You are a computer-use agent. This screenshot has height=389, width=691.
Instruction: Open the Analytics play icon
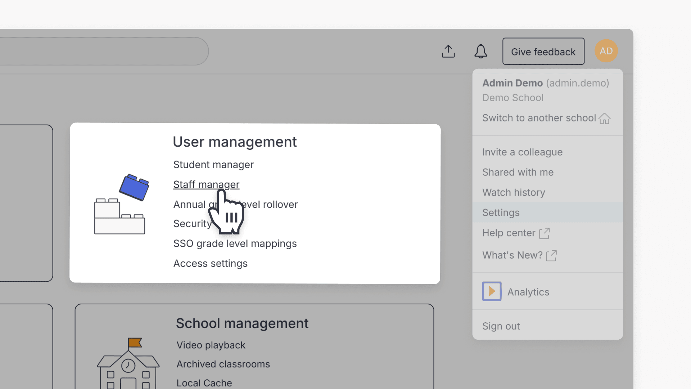[x=492, y=291]
